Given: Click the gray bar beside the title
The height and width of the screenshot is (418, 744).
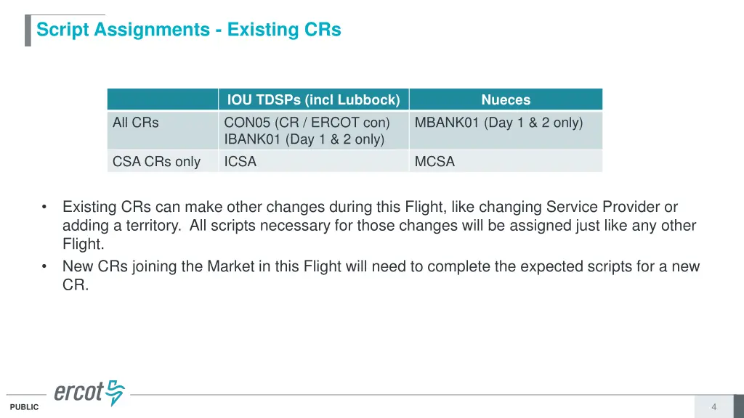Looking at the screenshot, I should (x=28, y=30).
